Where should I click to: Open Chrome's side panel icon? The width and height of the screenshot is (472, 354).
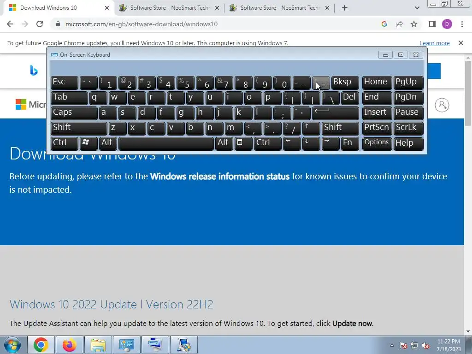[x=432, y=24]
